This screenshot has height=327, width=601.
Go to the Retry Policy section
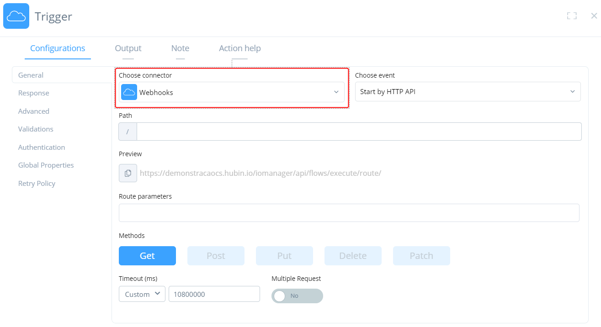(x=37, y=183)
